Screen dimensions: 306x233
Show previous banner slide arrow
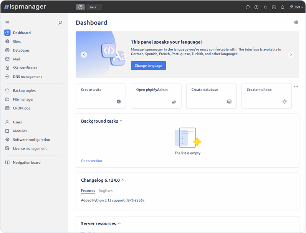(84, 55)
